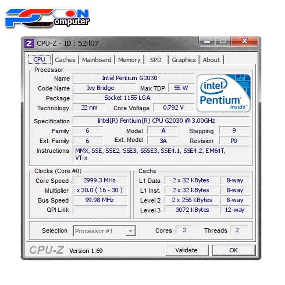Click the L1 Inst. size 2 x 32 KBytes
285x285 pixels.
pos(192,190)
